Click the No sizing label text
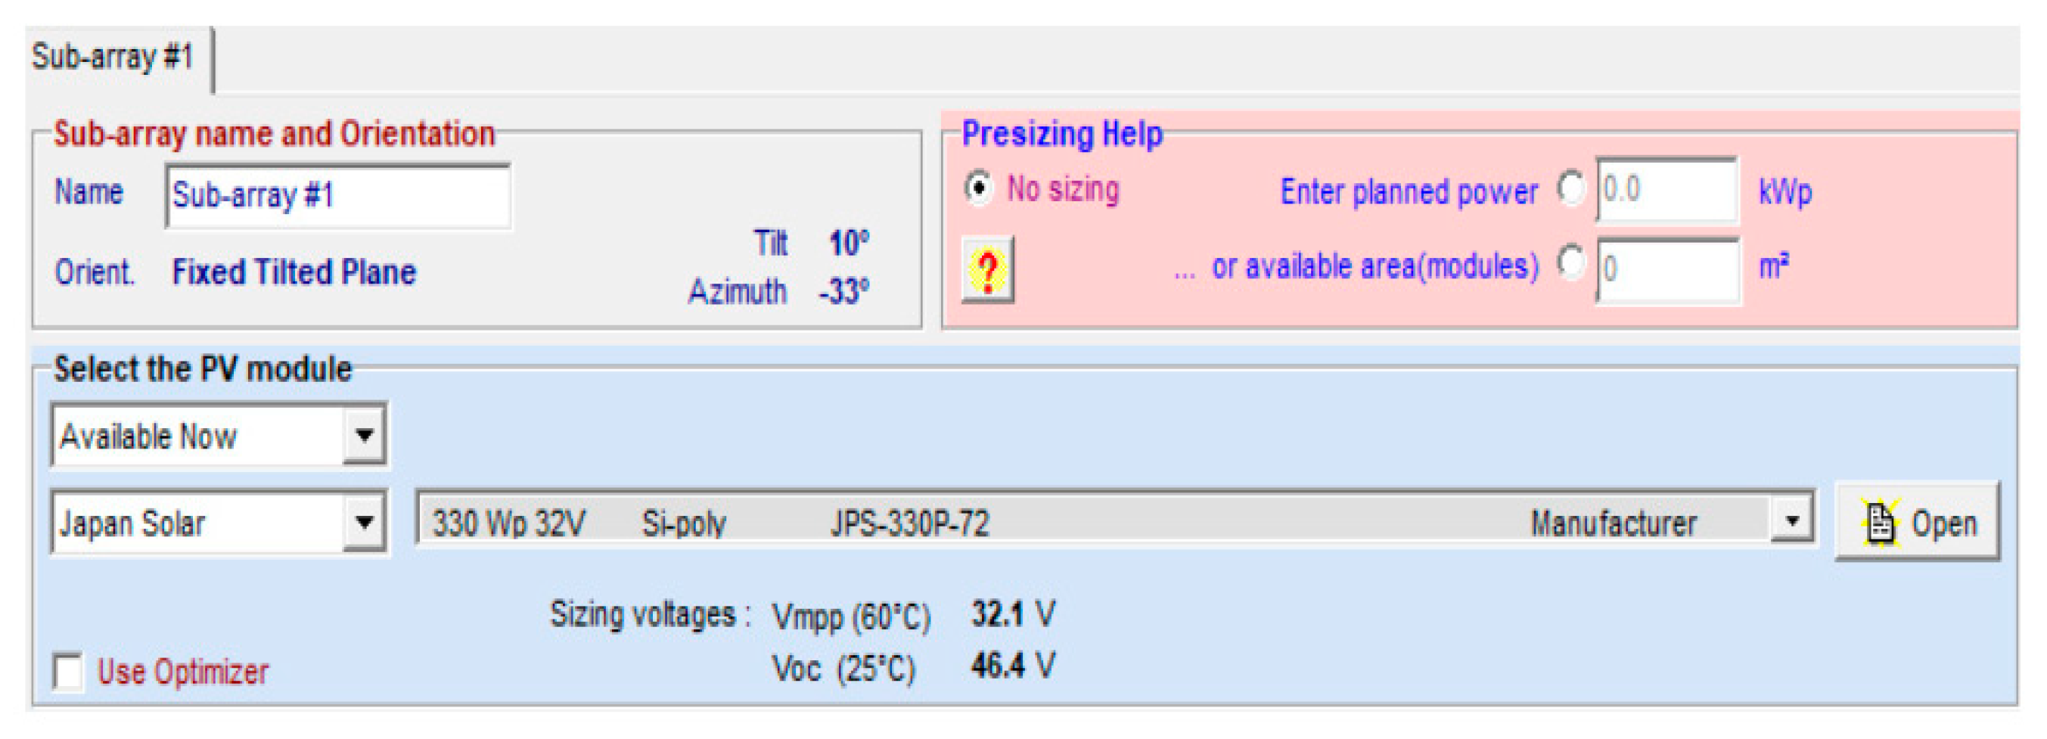This screenshot has height=739, width=2047. coord(1062,189)
